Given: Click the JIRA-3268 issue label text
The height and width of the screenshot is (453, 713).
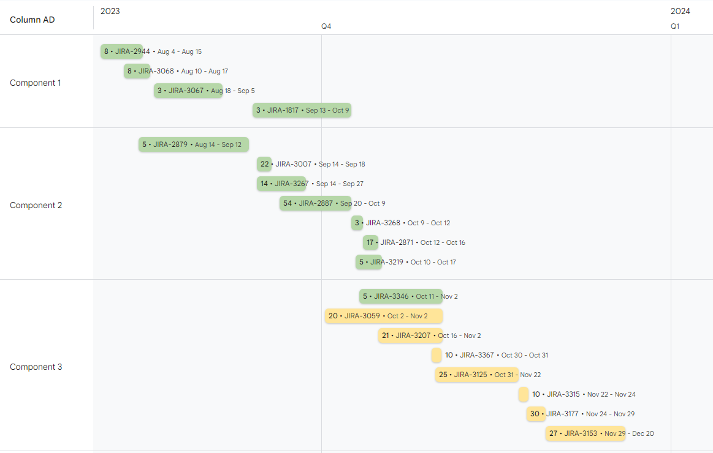Looking at the screenshot, I should 383,222.
